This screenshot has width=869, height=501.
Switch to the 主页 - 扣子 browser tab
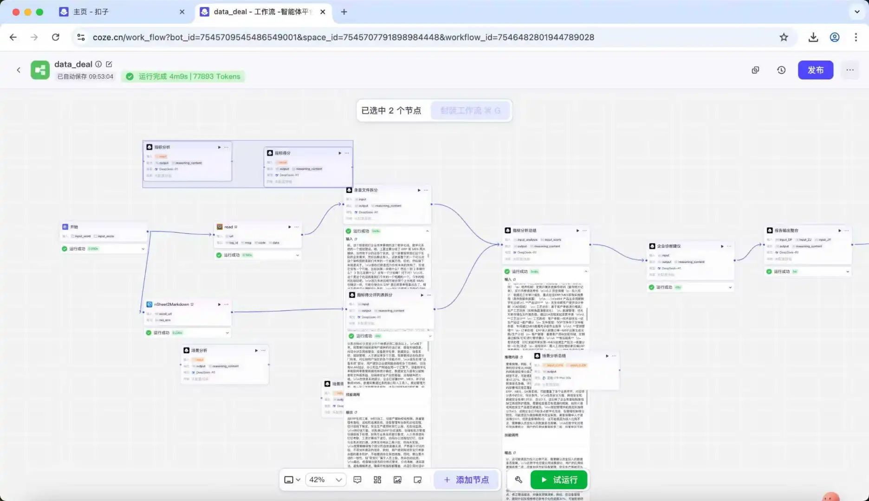122,12
